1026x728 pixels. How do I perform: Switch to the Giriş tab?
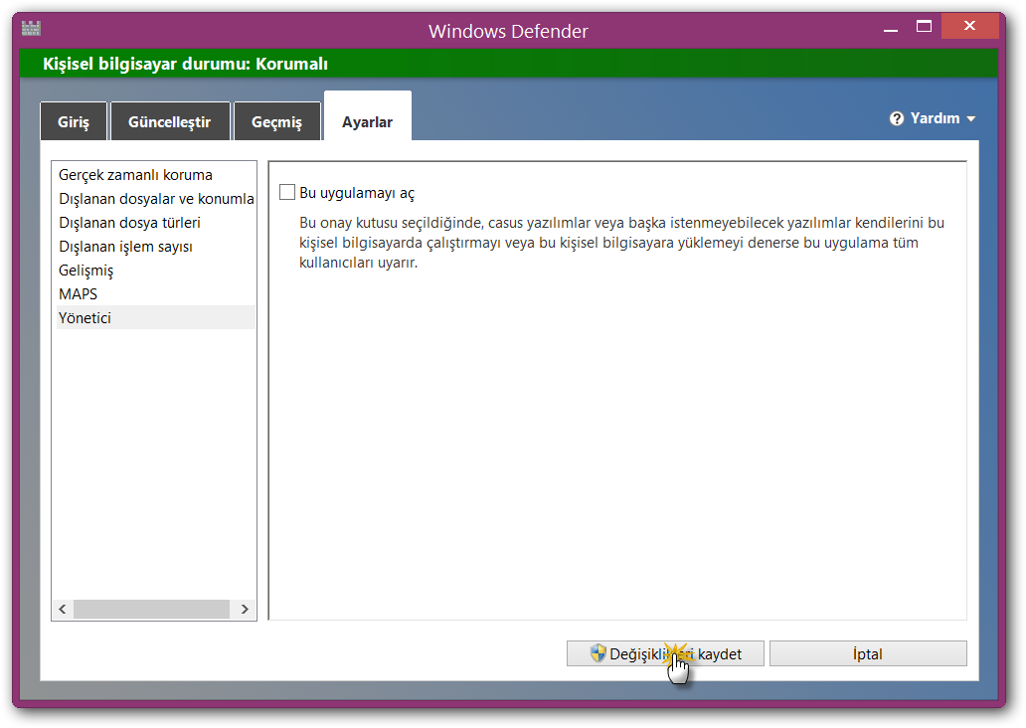74,121
